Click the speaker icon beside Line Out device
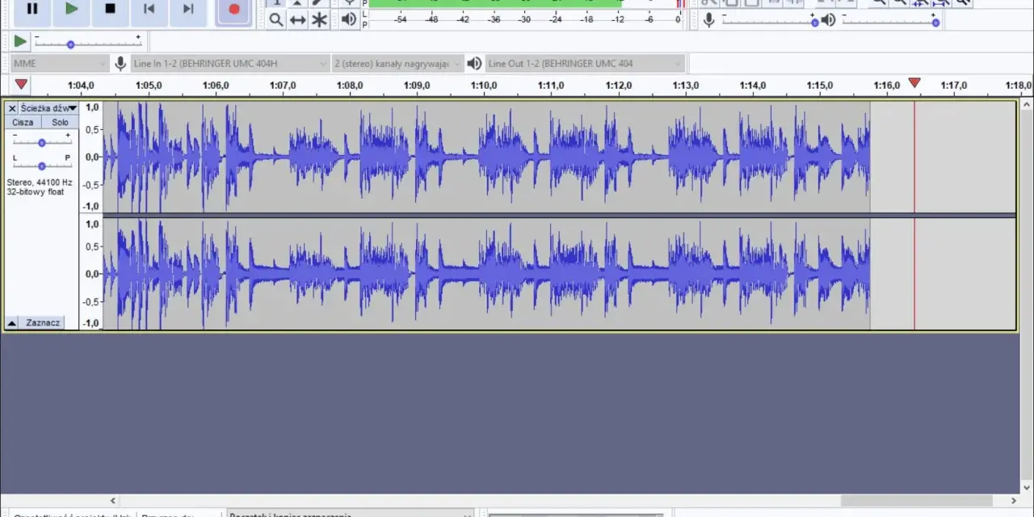The height and width of the screenshot is (517, 1034). tap(475, 63)
